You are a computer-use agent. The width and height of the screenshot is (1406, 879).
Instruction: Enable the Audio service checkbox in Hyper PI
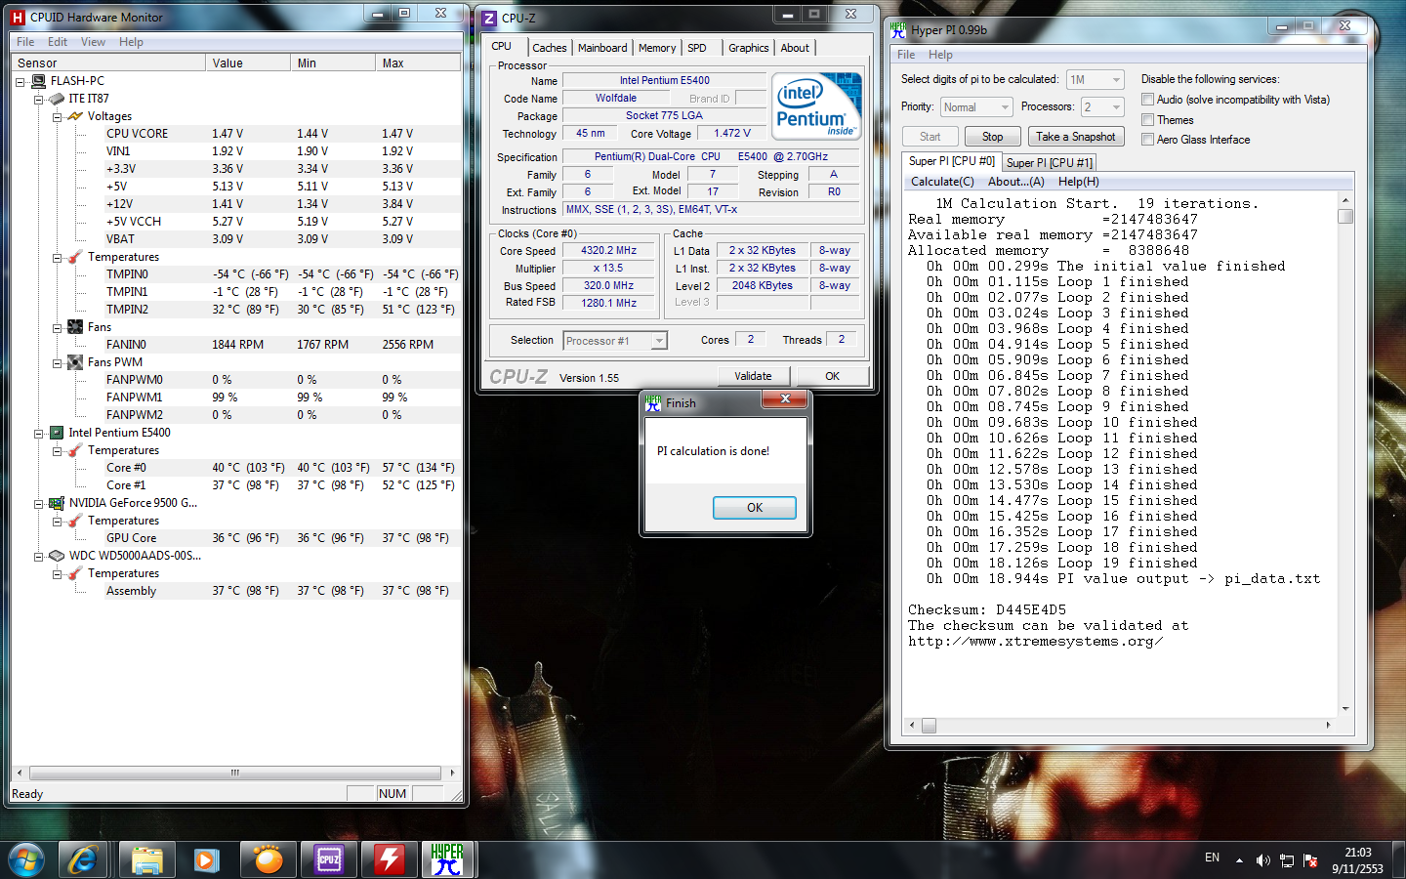[1147, 100]
